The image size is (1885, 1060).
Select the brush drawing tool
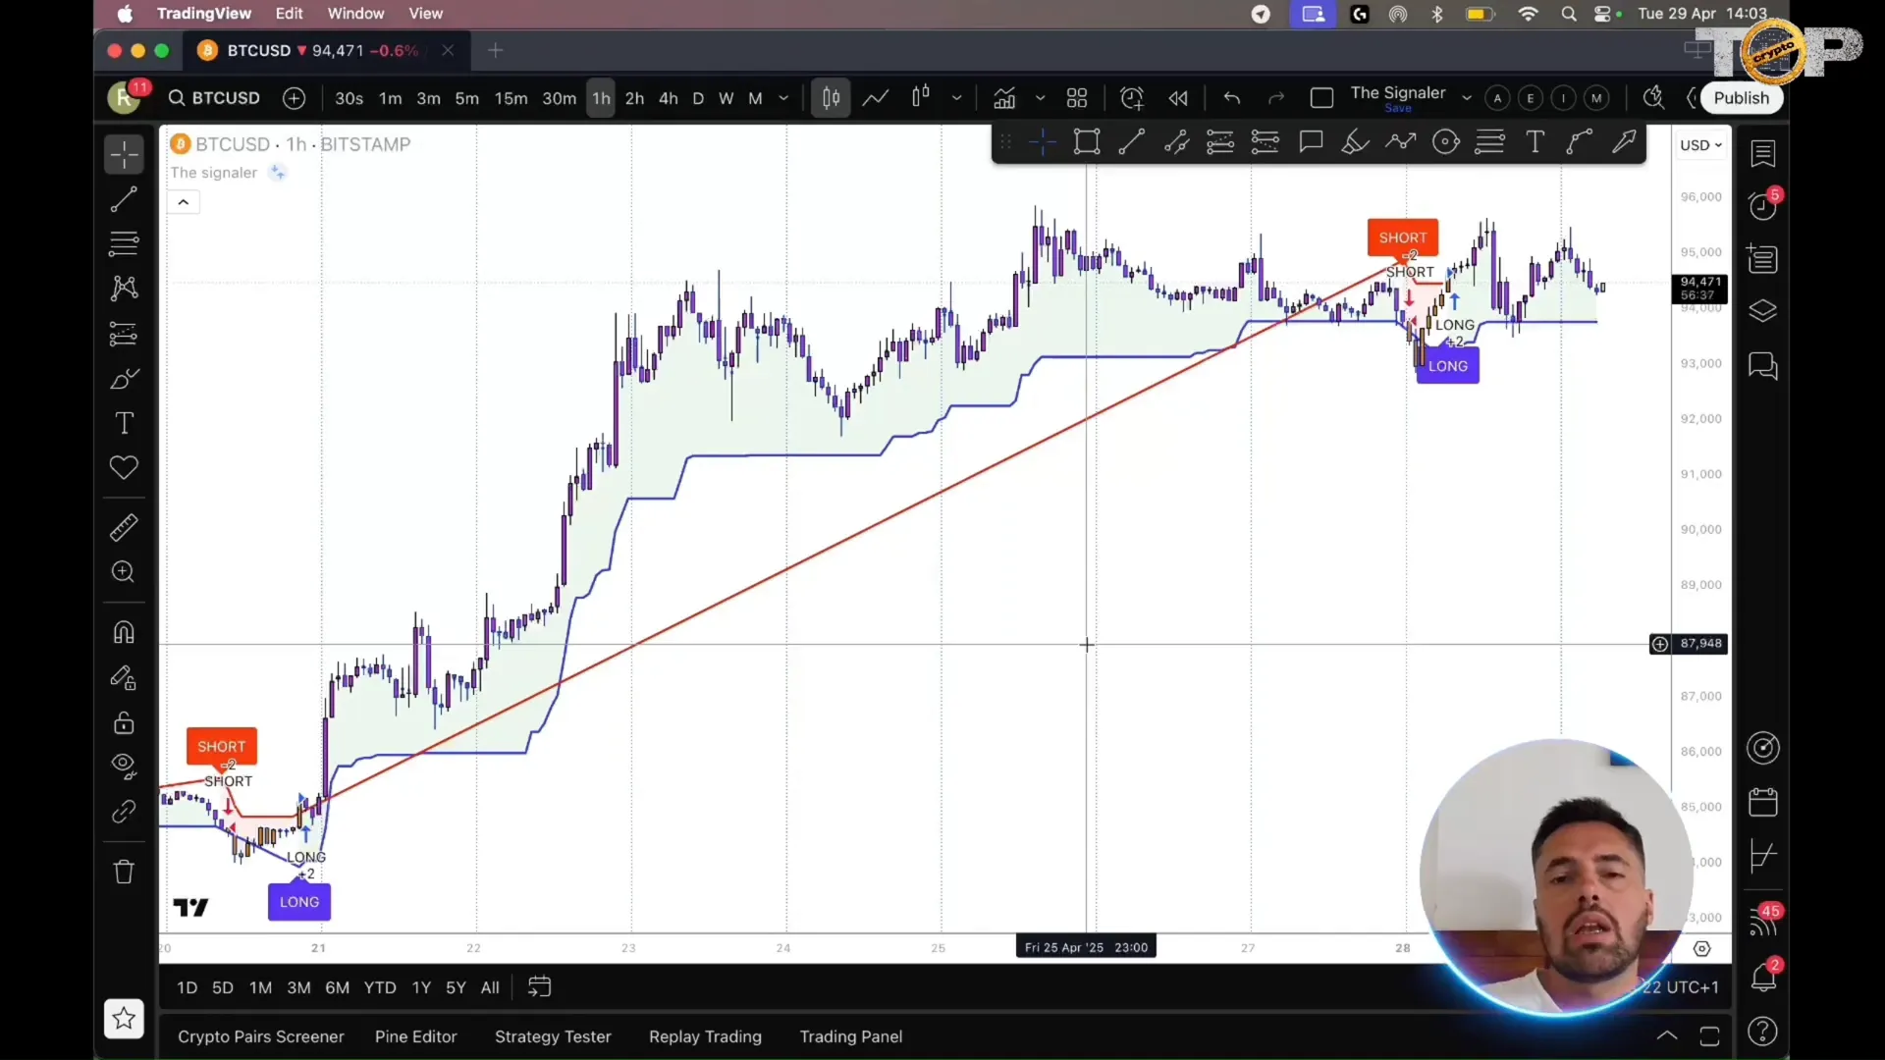[124, 379]
